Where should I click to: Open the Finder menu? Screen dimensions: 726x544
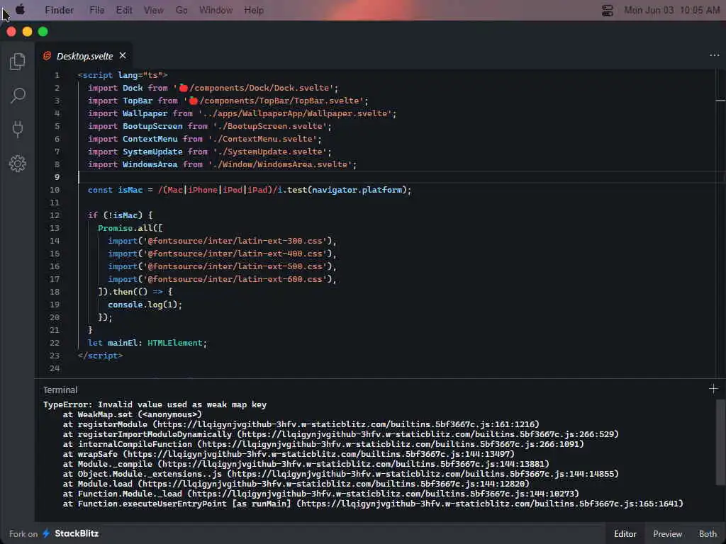point(59,10)
